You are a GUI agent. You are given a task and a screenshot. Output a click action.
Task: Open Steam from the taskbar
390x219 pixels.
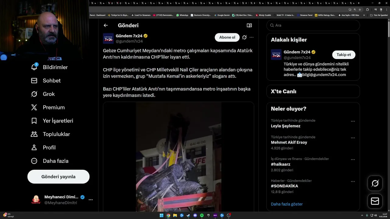[188, 215]
